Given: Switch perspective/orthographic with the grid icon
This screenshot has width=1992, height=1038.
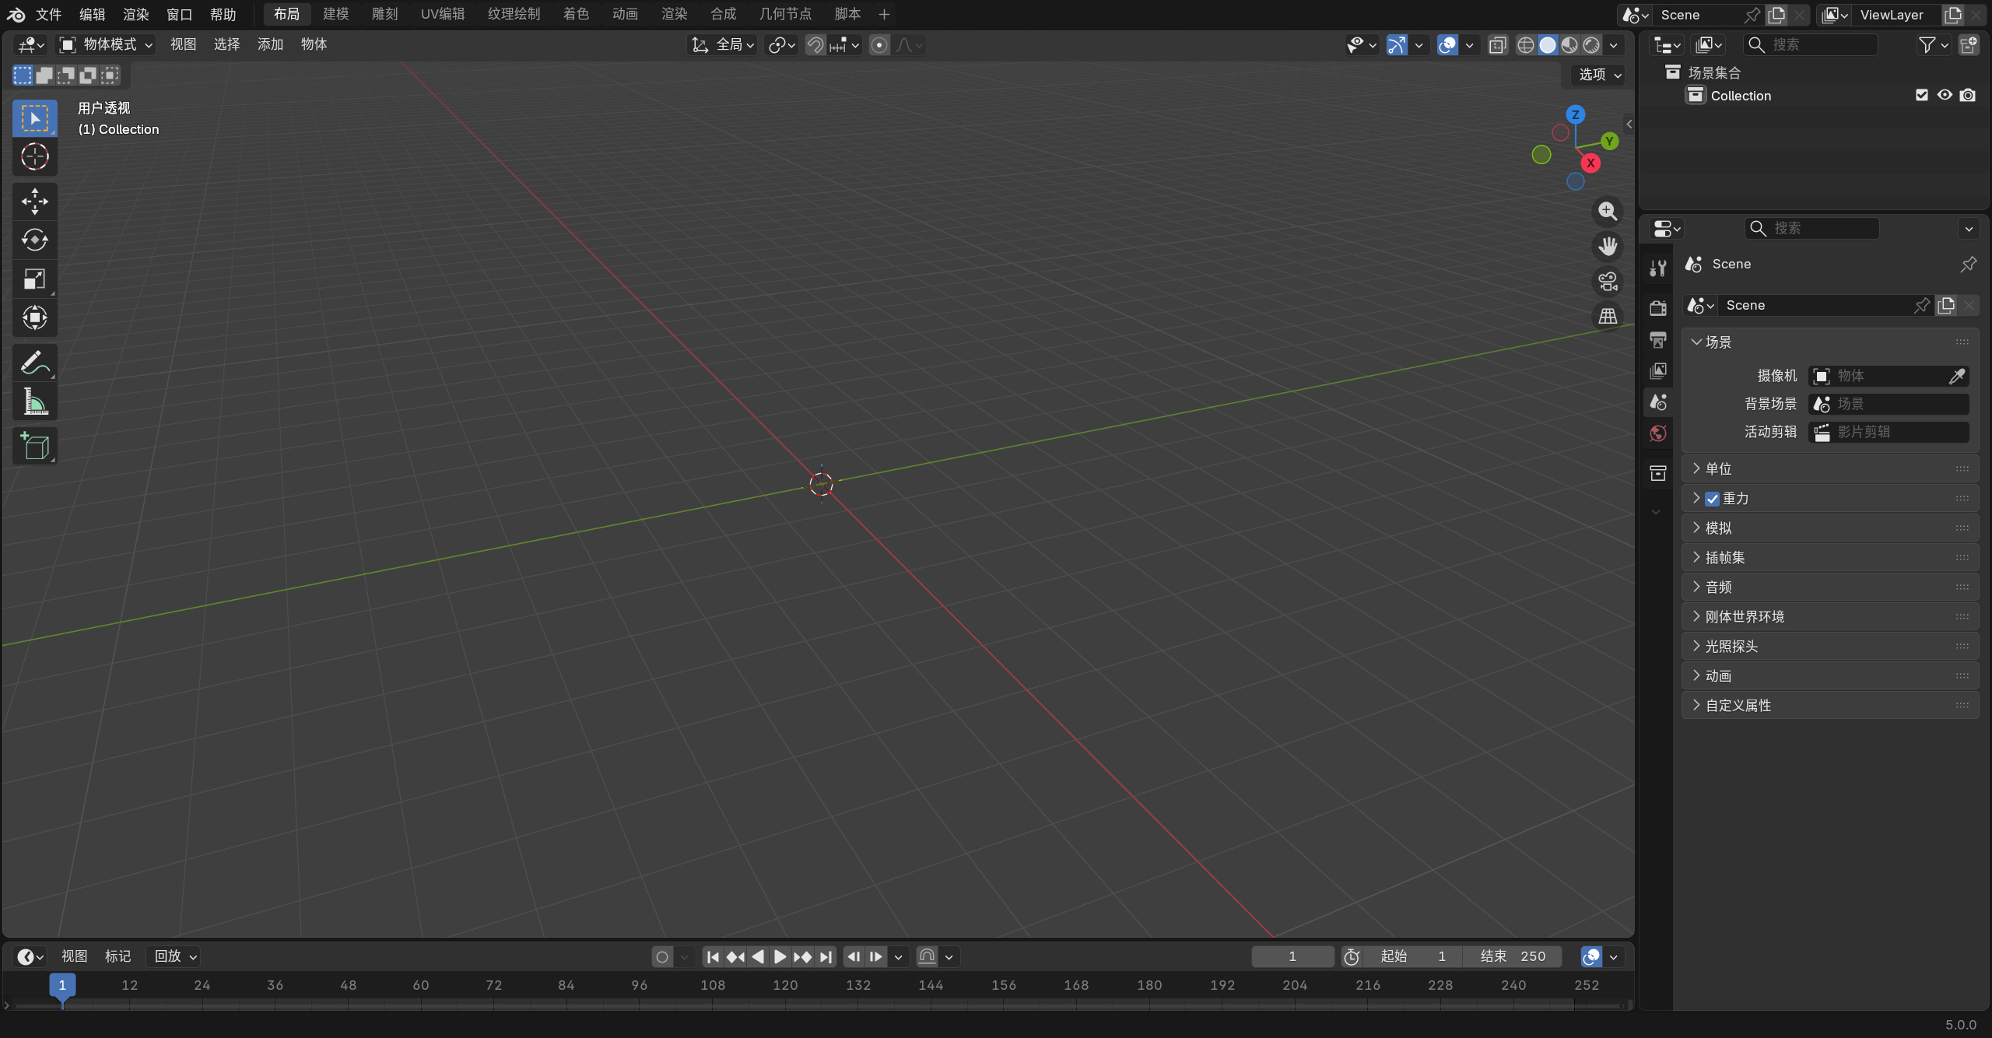Looking at the screenshot, I should click(1608, 316).
